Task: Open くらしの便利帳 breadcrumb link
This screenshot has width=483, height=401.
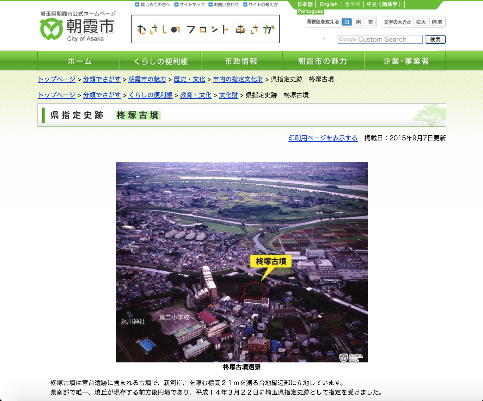Action: pyautogui.click(x=150, y=95)
